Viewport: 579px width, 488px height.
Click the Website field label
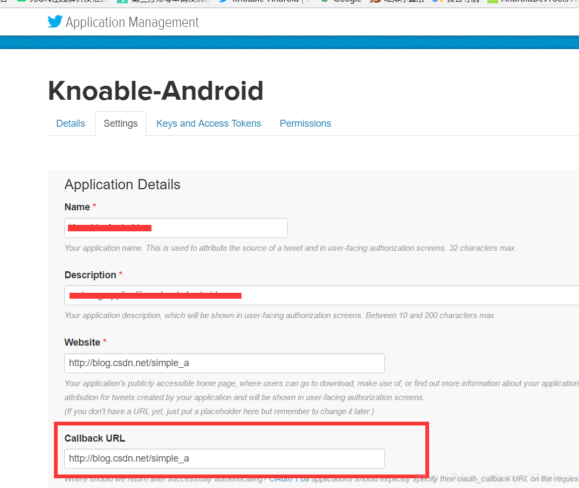(x=82, y=342)
